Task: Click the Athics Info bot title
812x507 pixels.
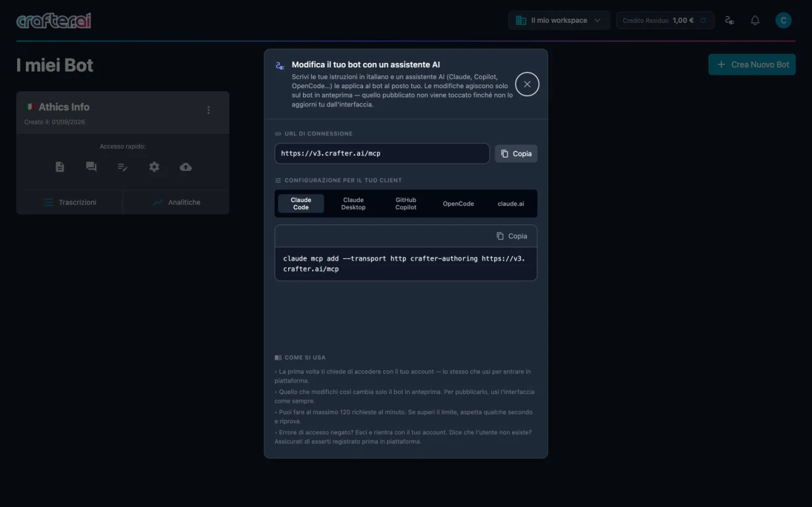Action: click(x=64, y=107)
